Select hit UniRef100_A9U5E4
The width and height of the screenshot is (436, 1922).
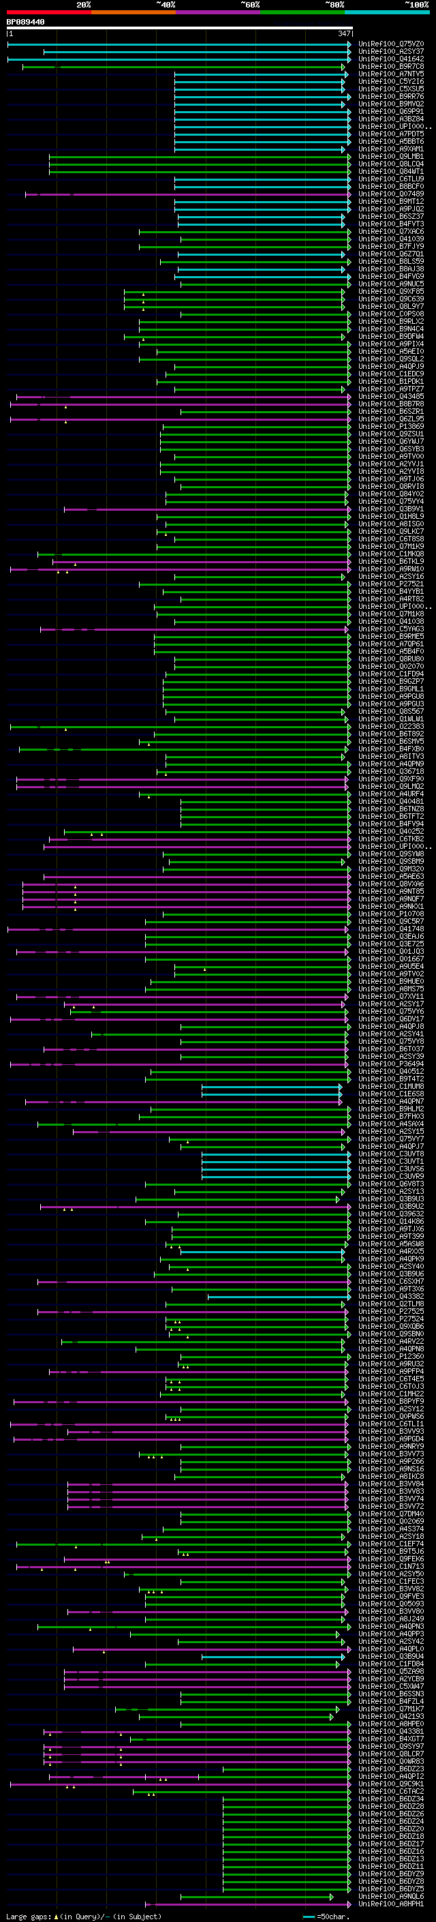[x=390, y=966]
